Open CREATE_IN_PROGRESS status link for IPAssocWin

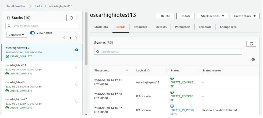[x=182, y=112]
